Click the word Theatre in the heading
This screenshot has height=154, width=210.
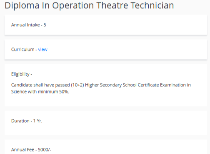112,5
